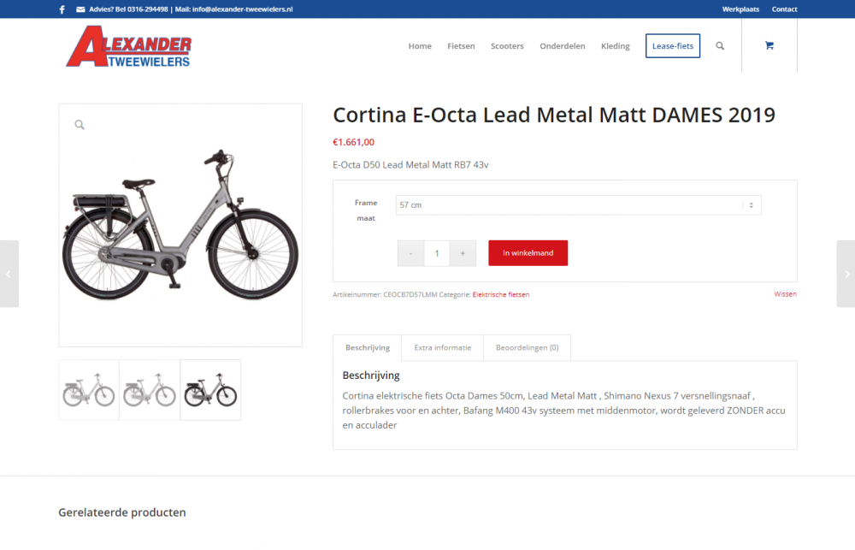Open the shopping cart icon

[769, 46]
